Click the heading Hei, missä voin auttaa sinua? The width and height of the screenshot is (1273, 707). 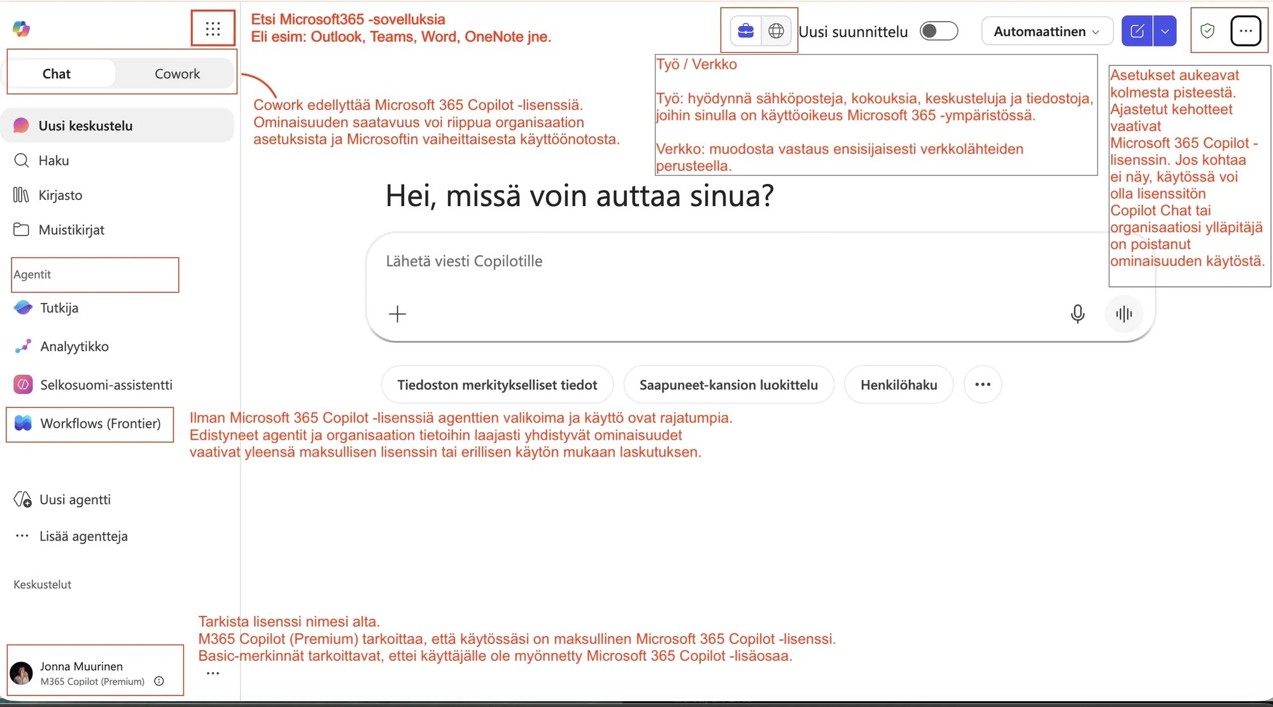(579, 195)
